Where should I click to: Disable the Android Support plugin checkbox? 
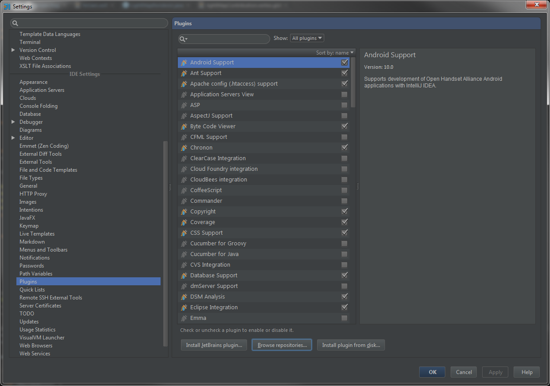(x=344, y=63)
